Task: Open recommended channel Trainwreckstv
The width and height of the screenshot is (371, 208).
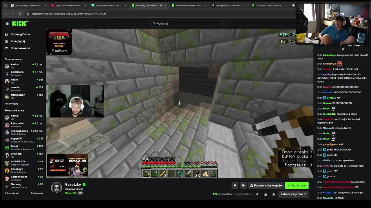Action: [x=24, y=132]
